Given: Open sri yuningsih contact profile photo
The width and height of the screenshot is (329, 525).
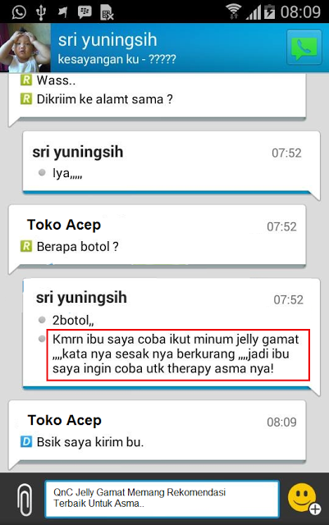Looking at the screenshot, I should click(x=25, y=48).
